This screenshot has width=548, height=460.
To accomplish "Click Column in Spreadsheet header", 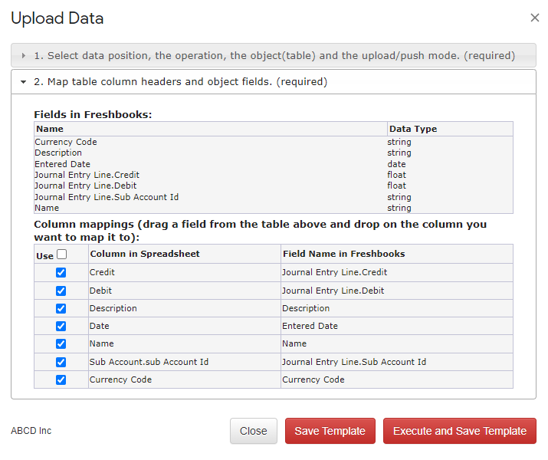I will pos(185,254).
